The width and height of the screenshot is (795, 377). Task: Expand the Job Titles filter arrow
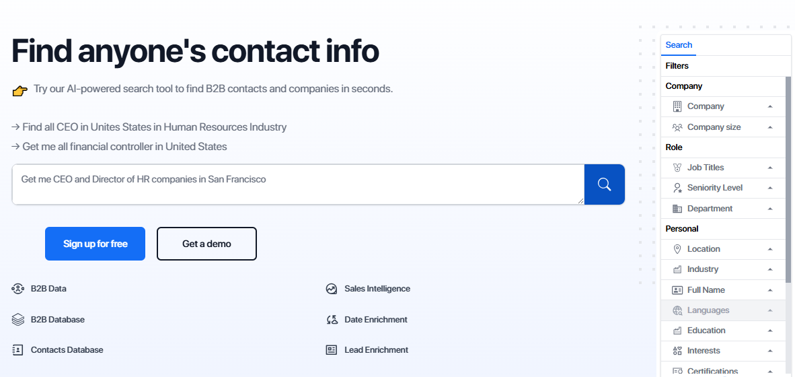coord(770,168)
